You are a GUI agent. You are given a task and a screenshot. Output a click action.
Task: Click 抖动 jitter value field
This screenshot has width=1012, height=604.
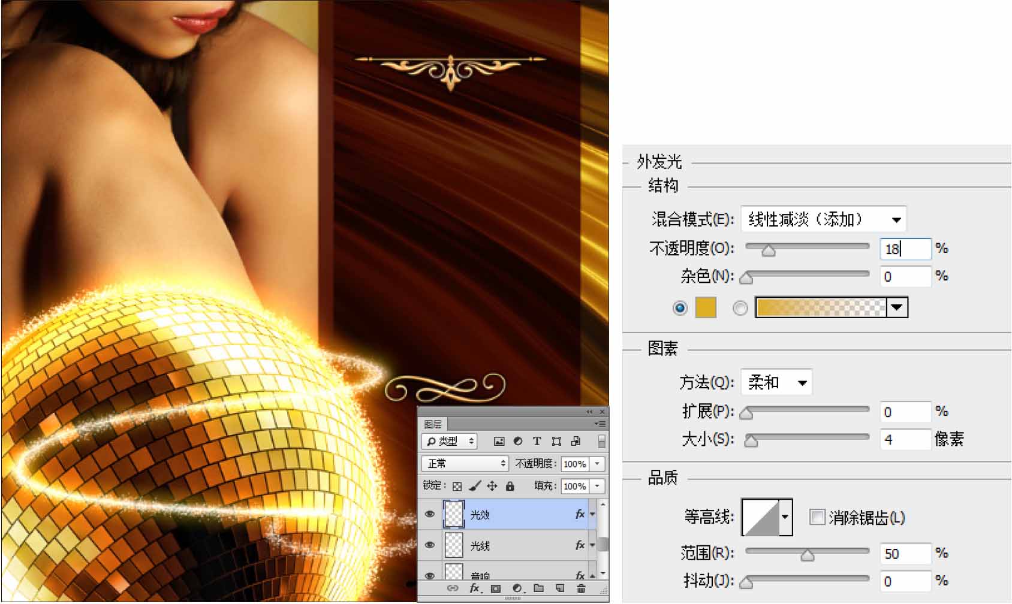click(x=905, y=581)
